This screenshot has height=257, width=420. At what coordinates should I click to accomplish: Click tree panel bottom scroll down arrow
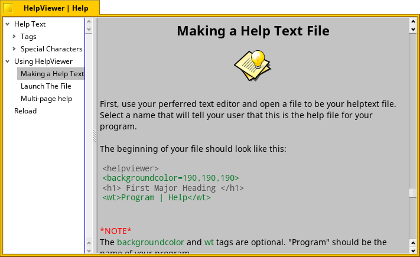click(89, 251)
